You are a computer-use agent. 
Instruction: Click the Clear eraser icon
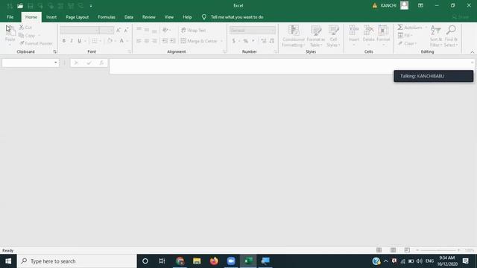401,43
